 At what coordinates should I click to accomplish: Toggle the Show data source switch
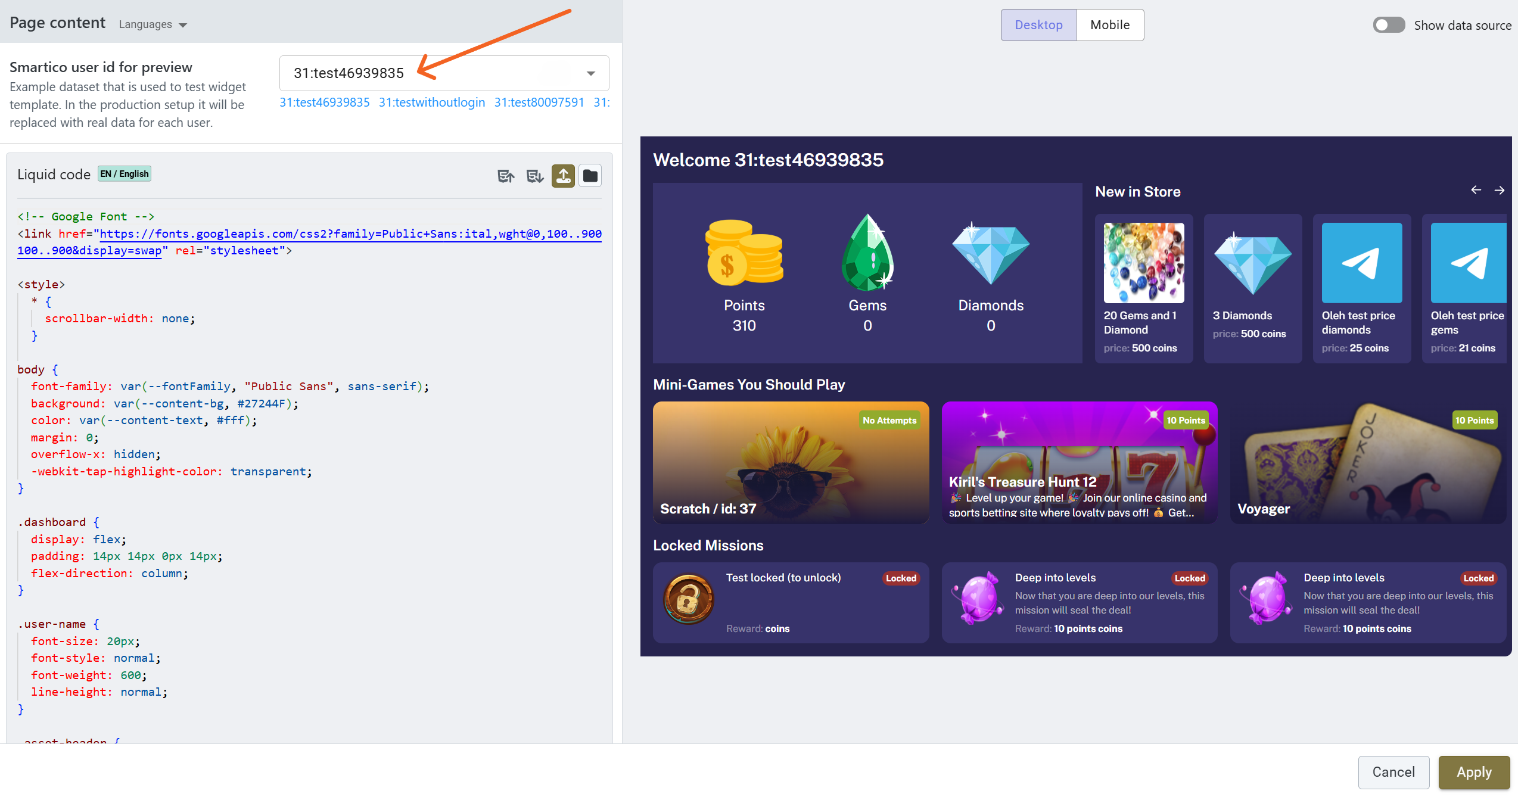coord(1389,25)
